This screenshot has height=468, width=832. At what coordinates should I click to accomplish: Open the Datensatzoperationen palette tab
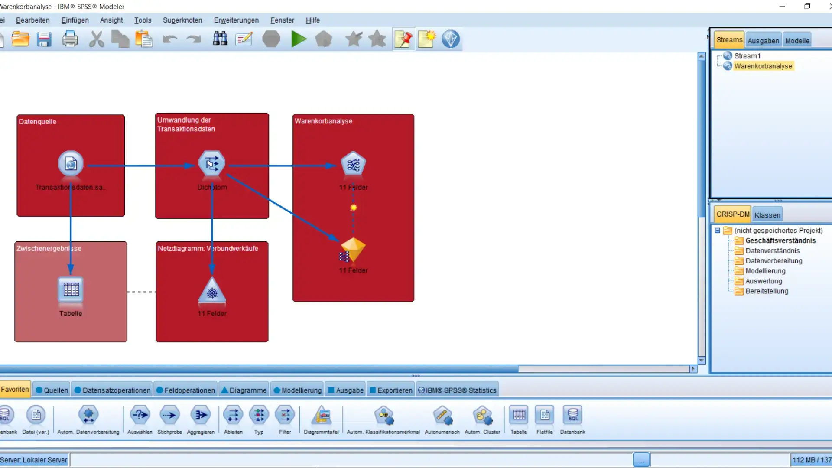pyautogui.click(x=112, y=390)
